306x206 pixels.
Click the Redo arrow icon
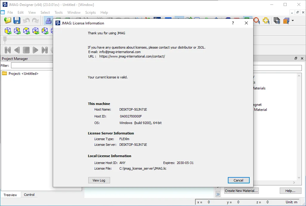point(35,21)
